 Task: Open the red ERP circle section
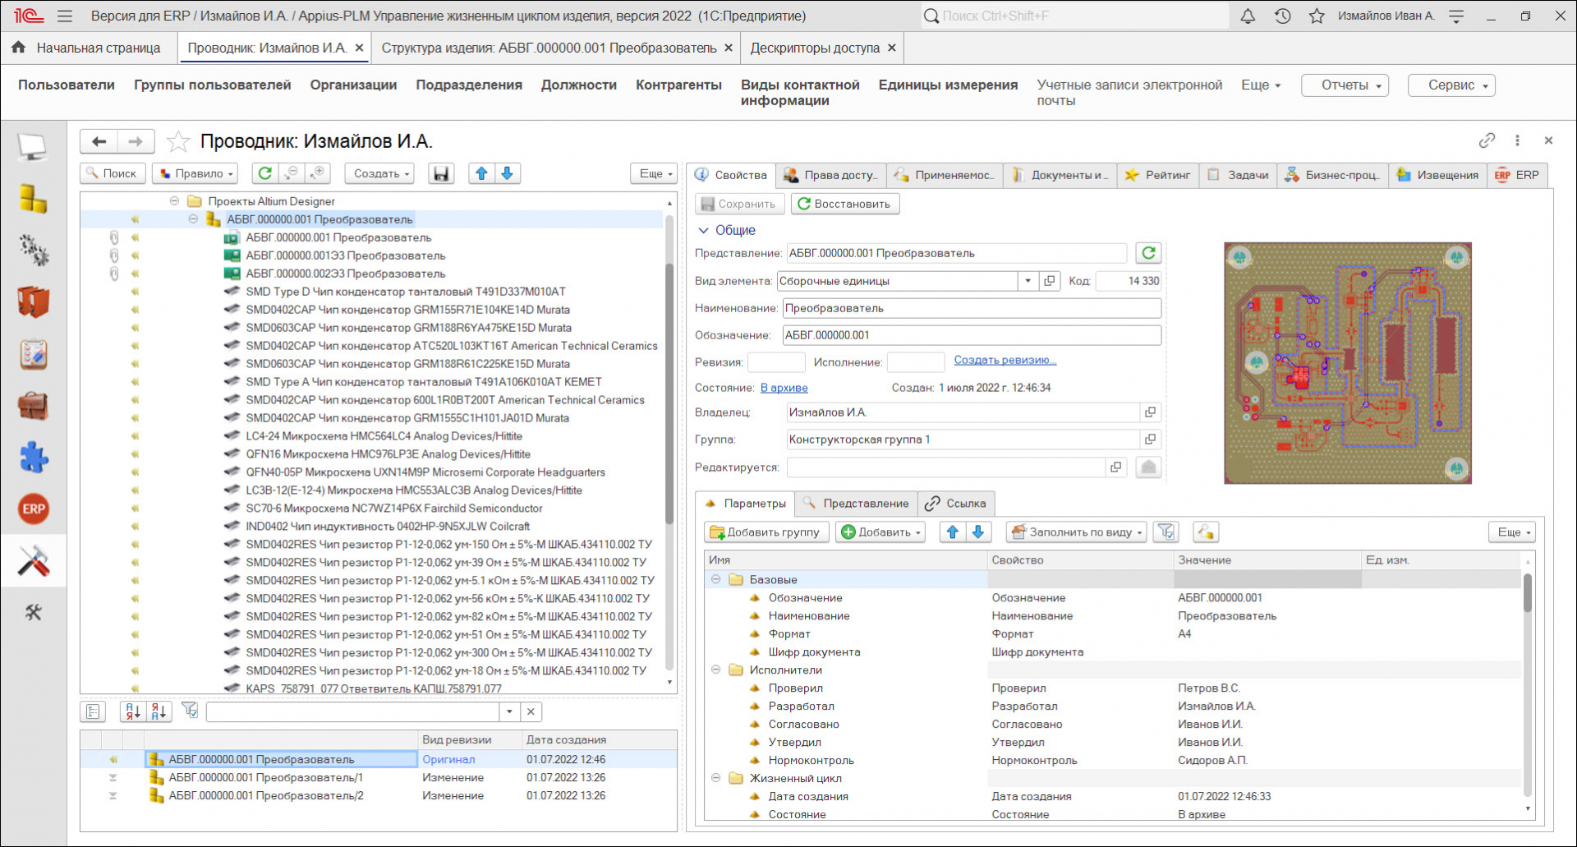tap(33, 509)
